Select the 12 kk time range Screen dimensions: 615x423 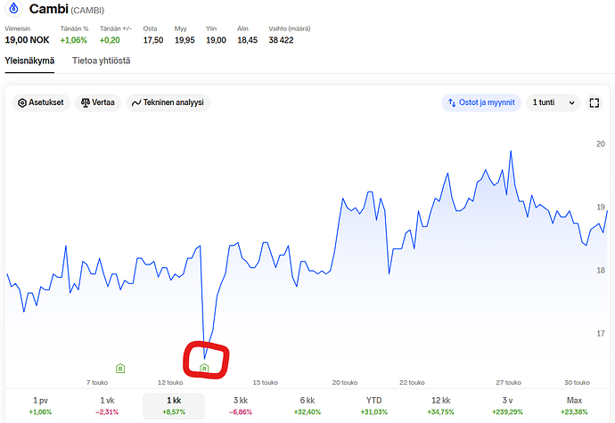coord(440,406)
